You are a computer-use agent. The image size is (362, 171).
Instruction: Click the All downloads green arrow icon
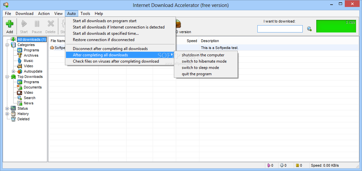point(13,39)
